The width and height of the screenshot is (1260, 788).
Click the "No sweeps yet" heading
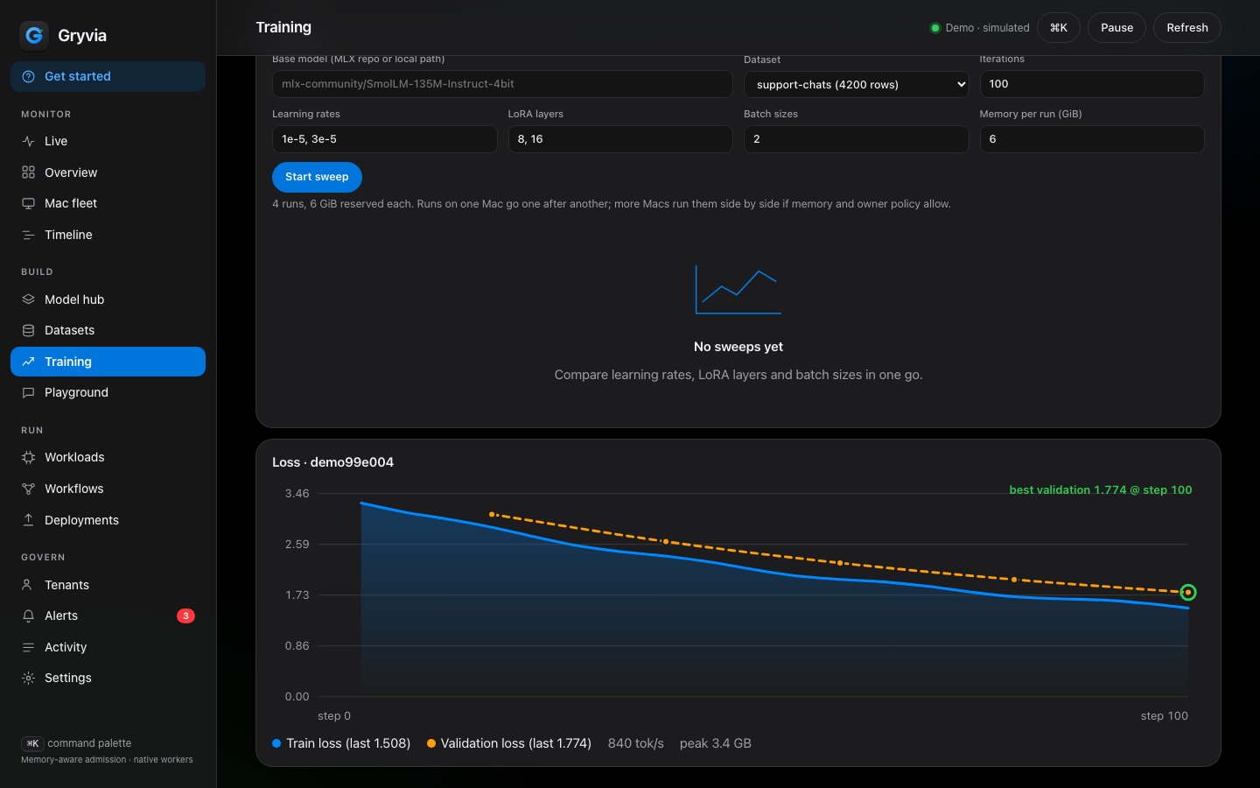(738, 347)
